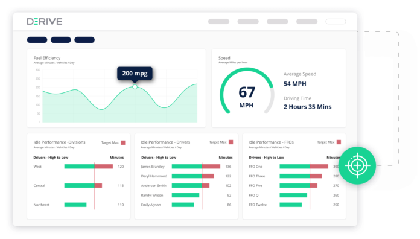Image resolution: width=420 pixels, height=239 pixels.
Task: Select the FFO Q row label
Action: (253, 196)
